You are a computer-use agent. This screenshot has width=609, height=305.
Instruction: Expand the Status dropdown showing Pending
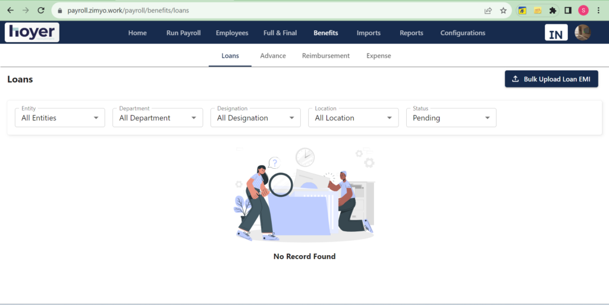(451, 118)
